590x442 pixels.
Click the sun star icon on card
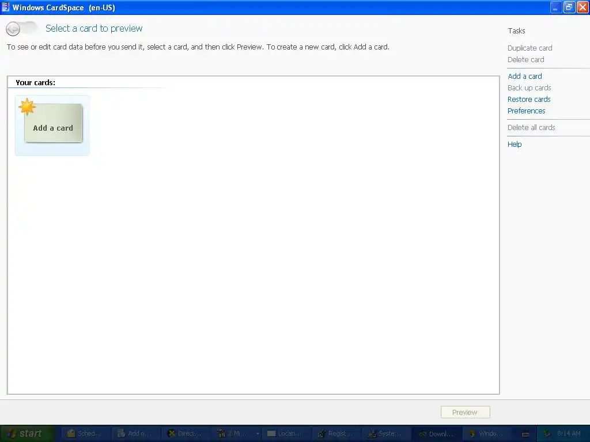[x=27, y=106]
